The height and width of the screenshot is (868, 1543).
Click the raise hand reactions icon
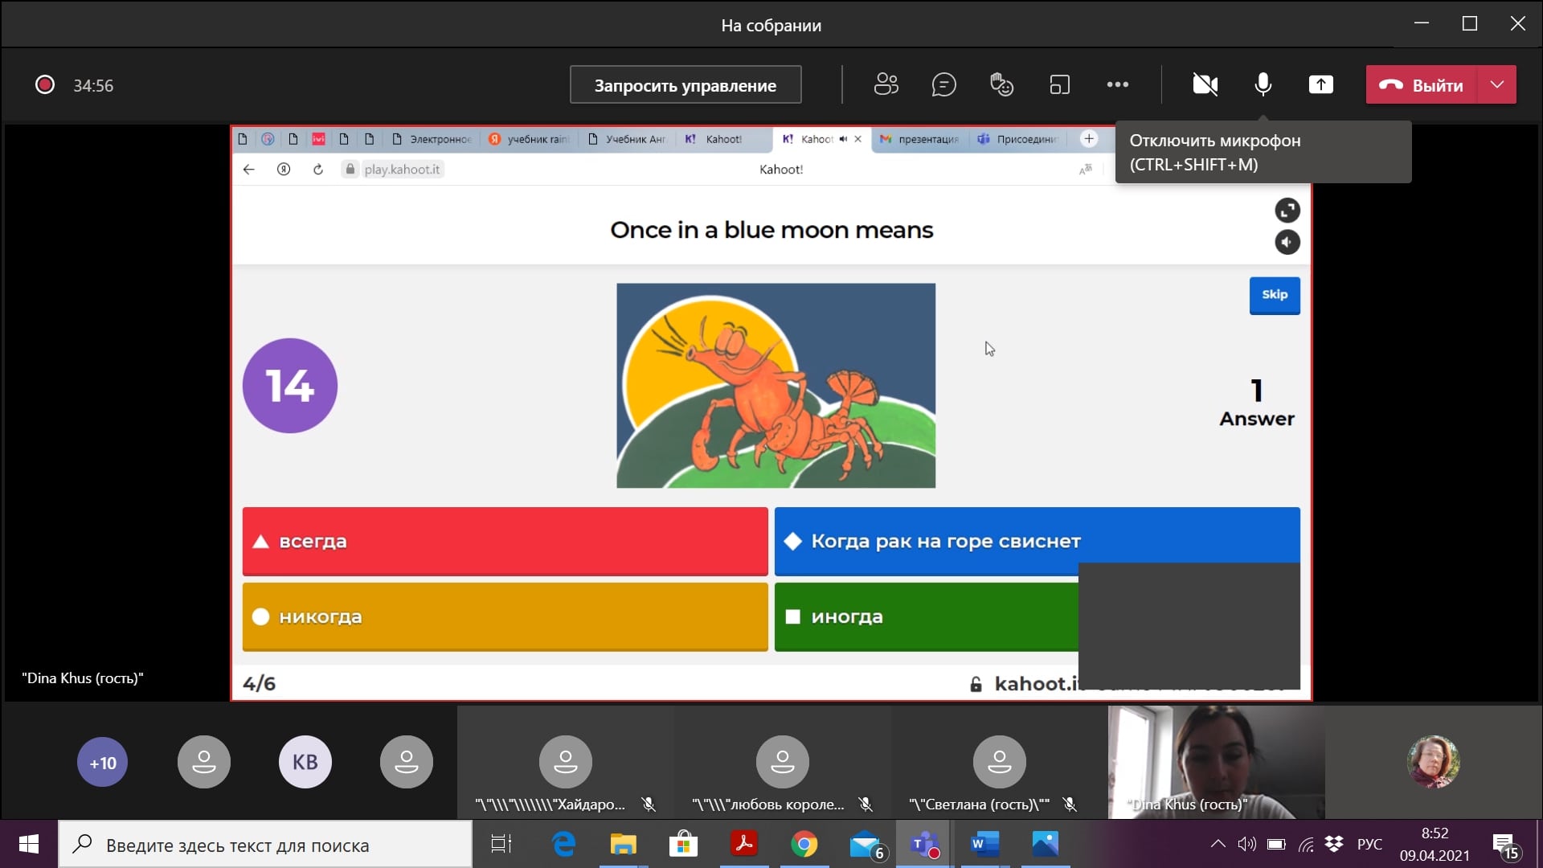pyautogui.click(x=1001, y=84)
